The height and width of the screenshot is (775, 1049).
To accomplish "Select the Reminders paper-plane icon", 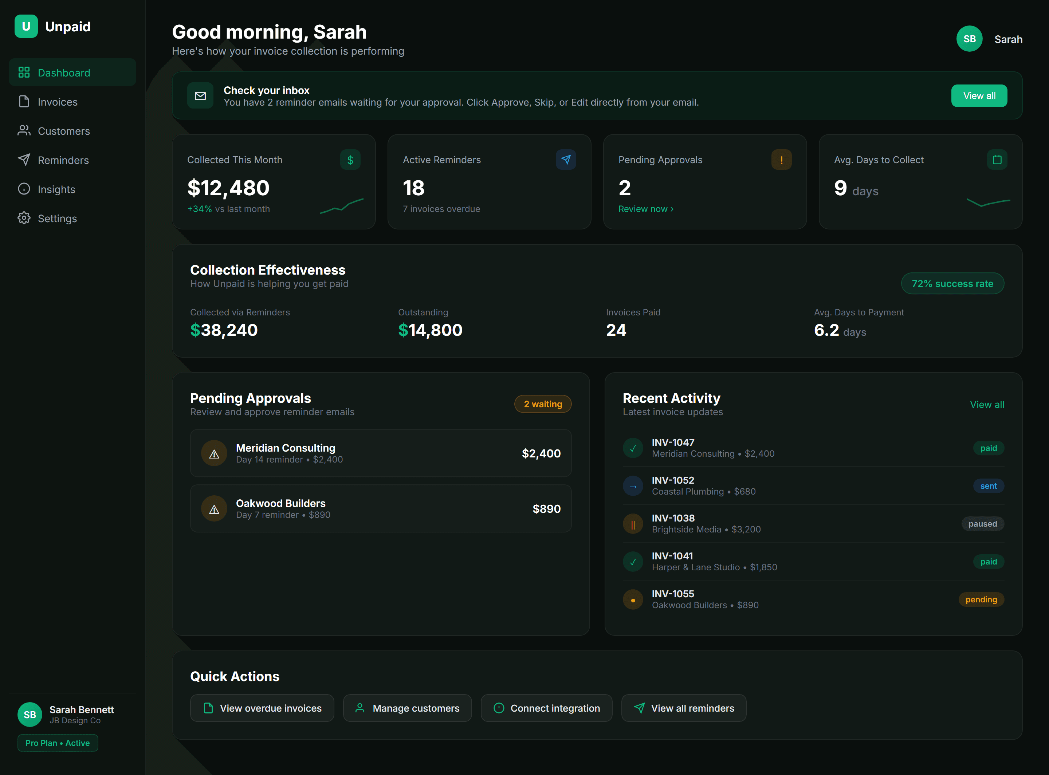I will (24, 160).
